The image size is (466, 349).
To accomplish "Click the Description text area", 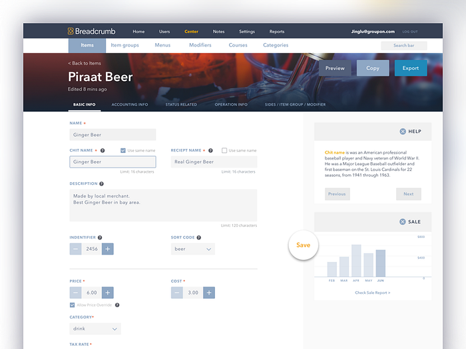I will tap(163, 205).
